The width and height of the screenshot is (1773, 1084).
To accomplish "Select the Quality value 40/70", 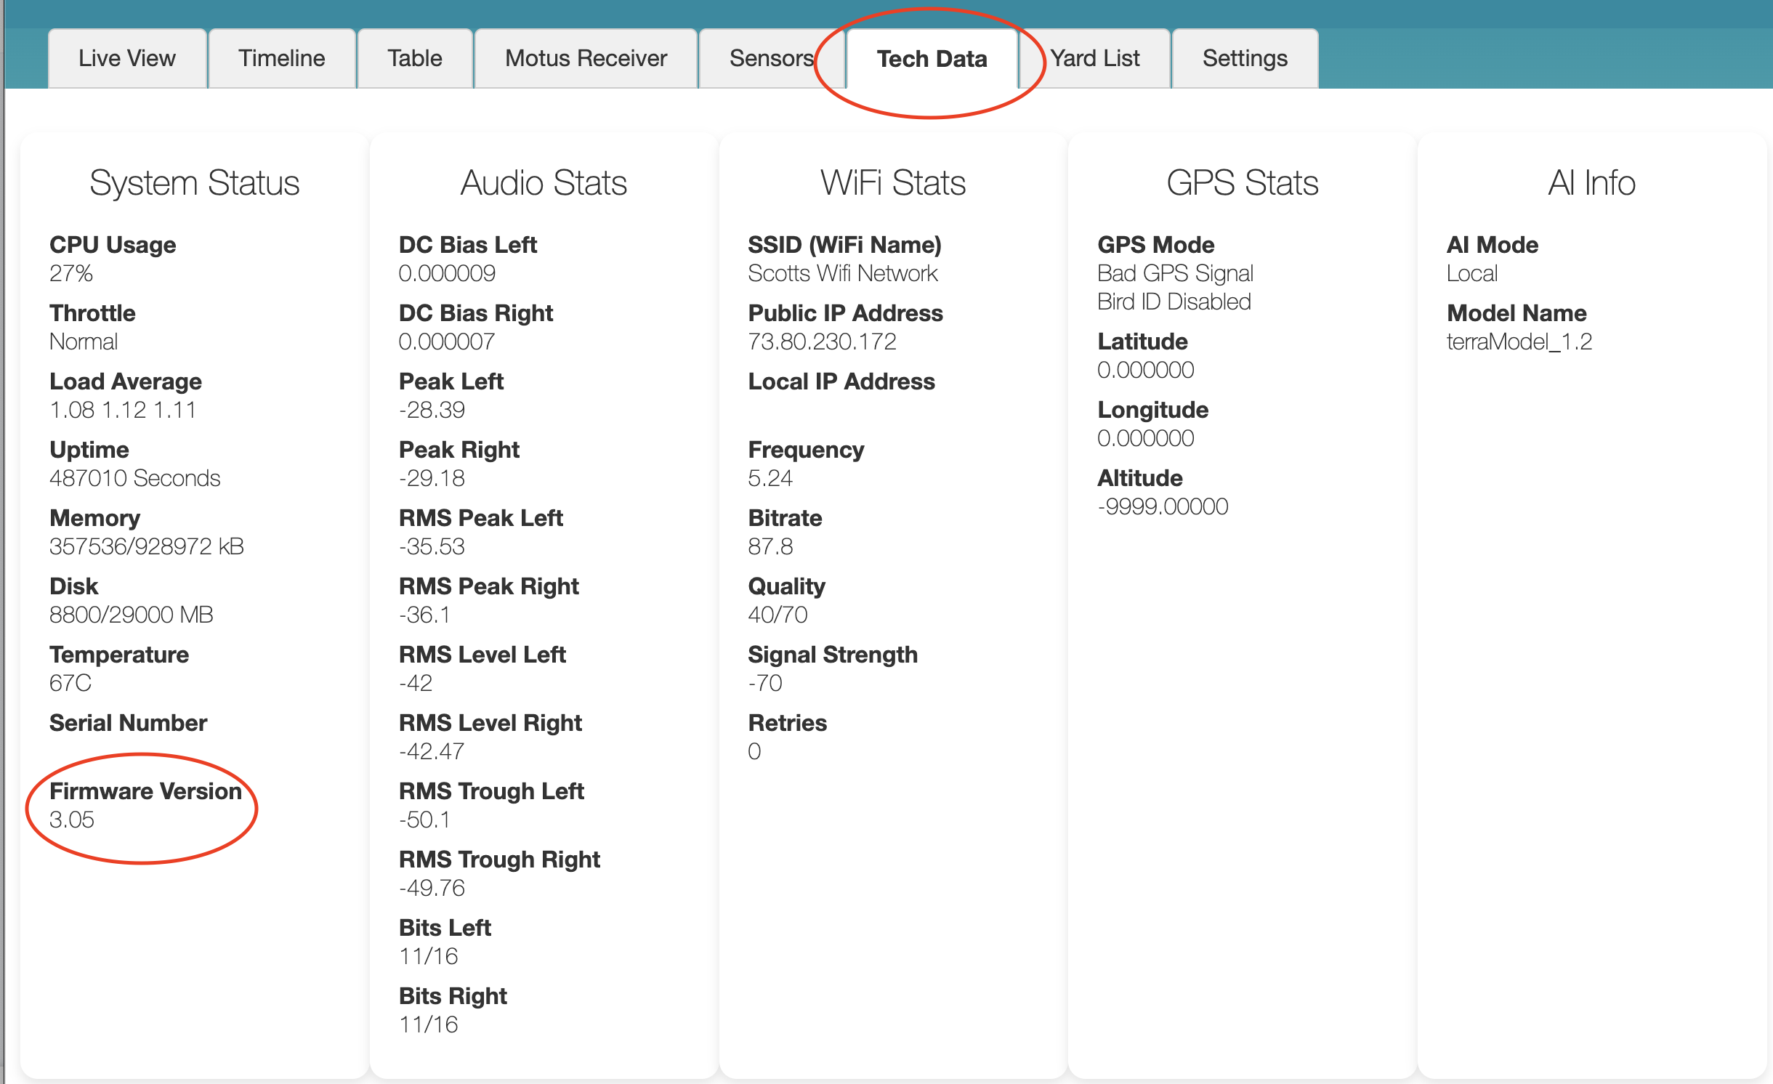I will tap(778, 615).
